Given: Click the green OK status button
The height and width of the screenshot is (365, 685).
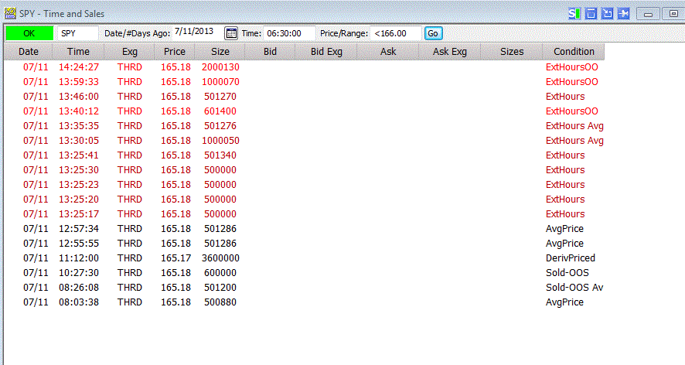Looking at the screenshot, I should [x=29, y=33].
